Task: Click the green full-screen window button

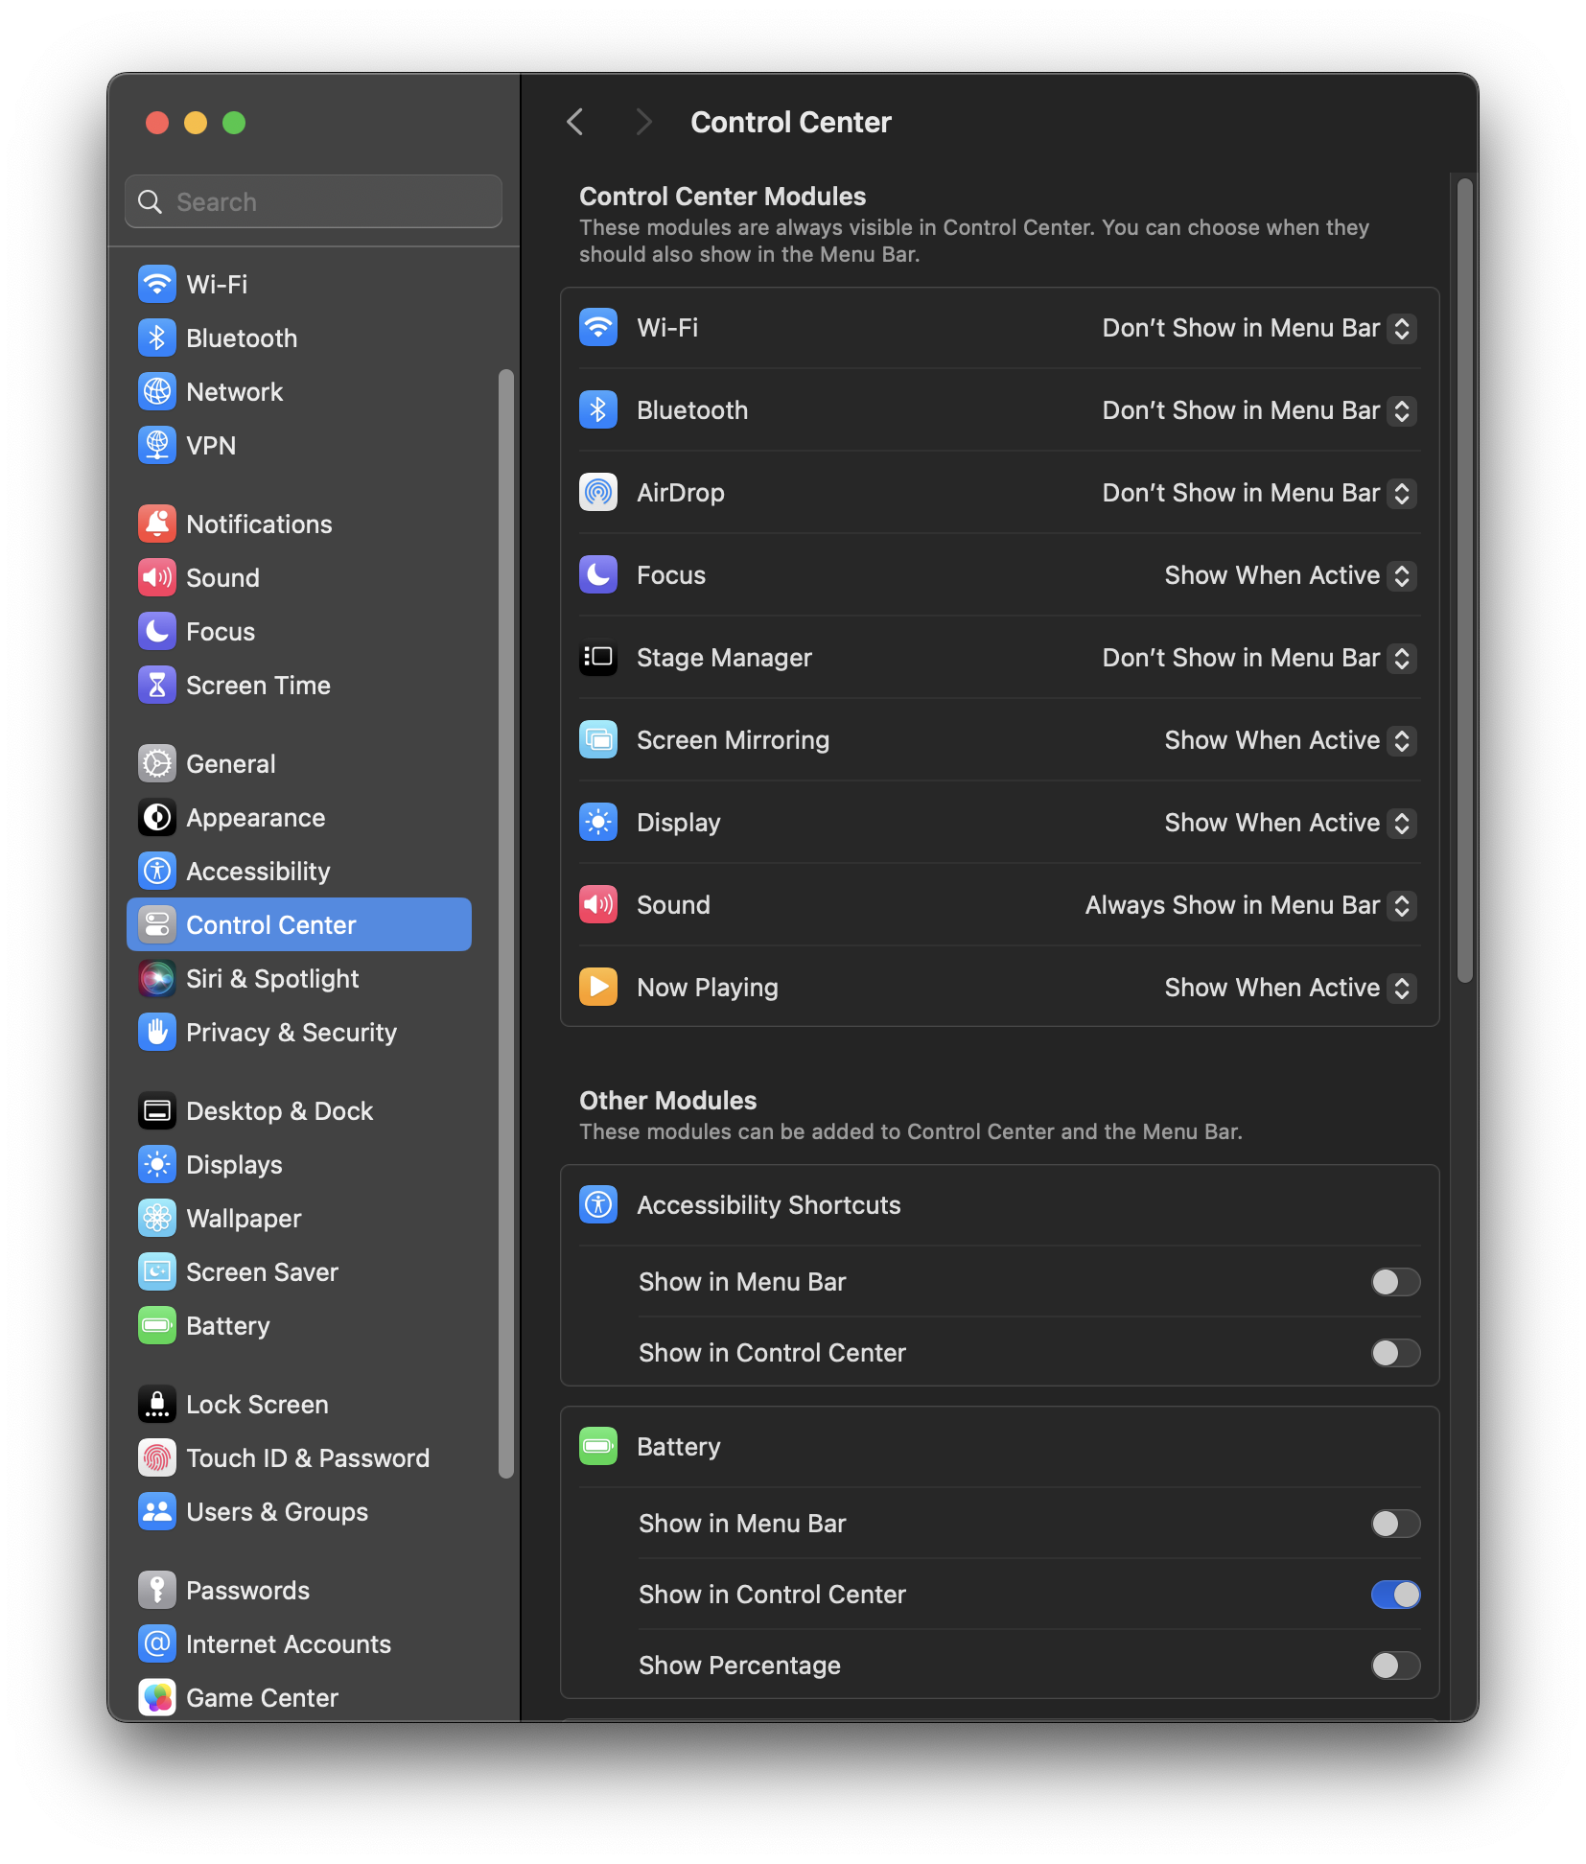Action: [x=234, y=123]
